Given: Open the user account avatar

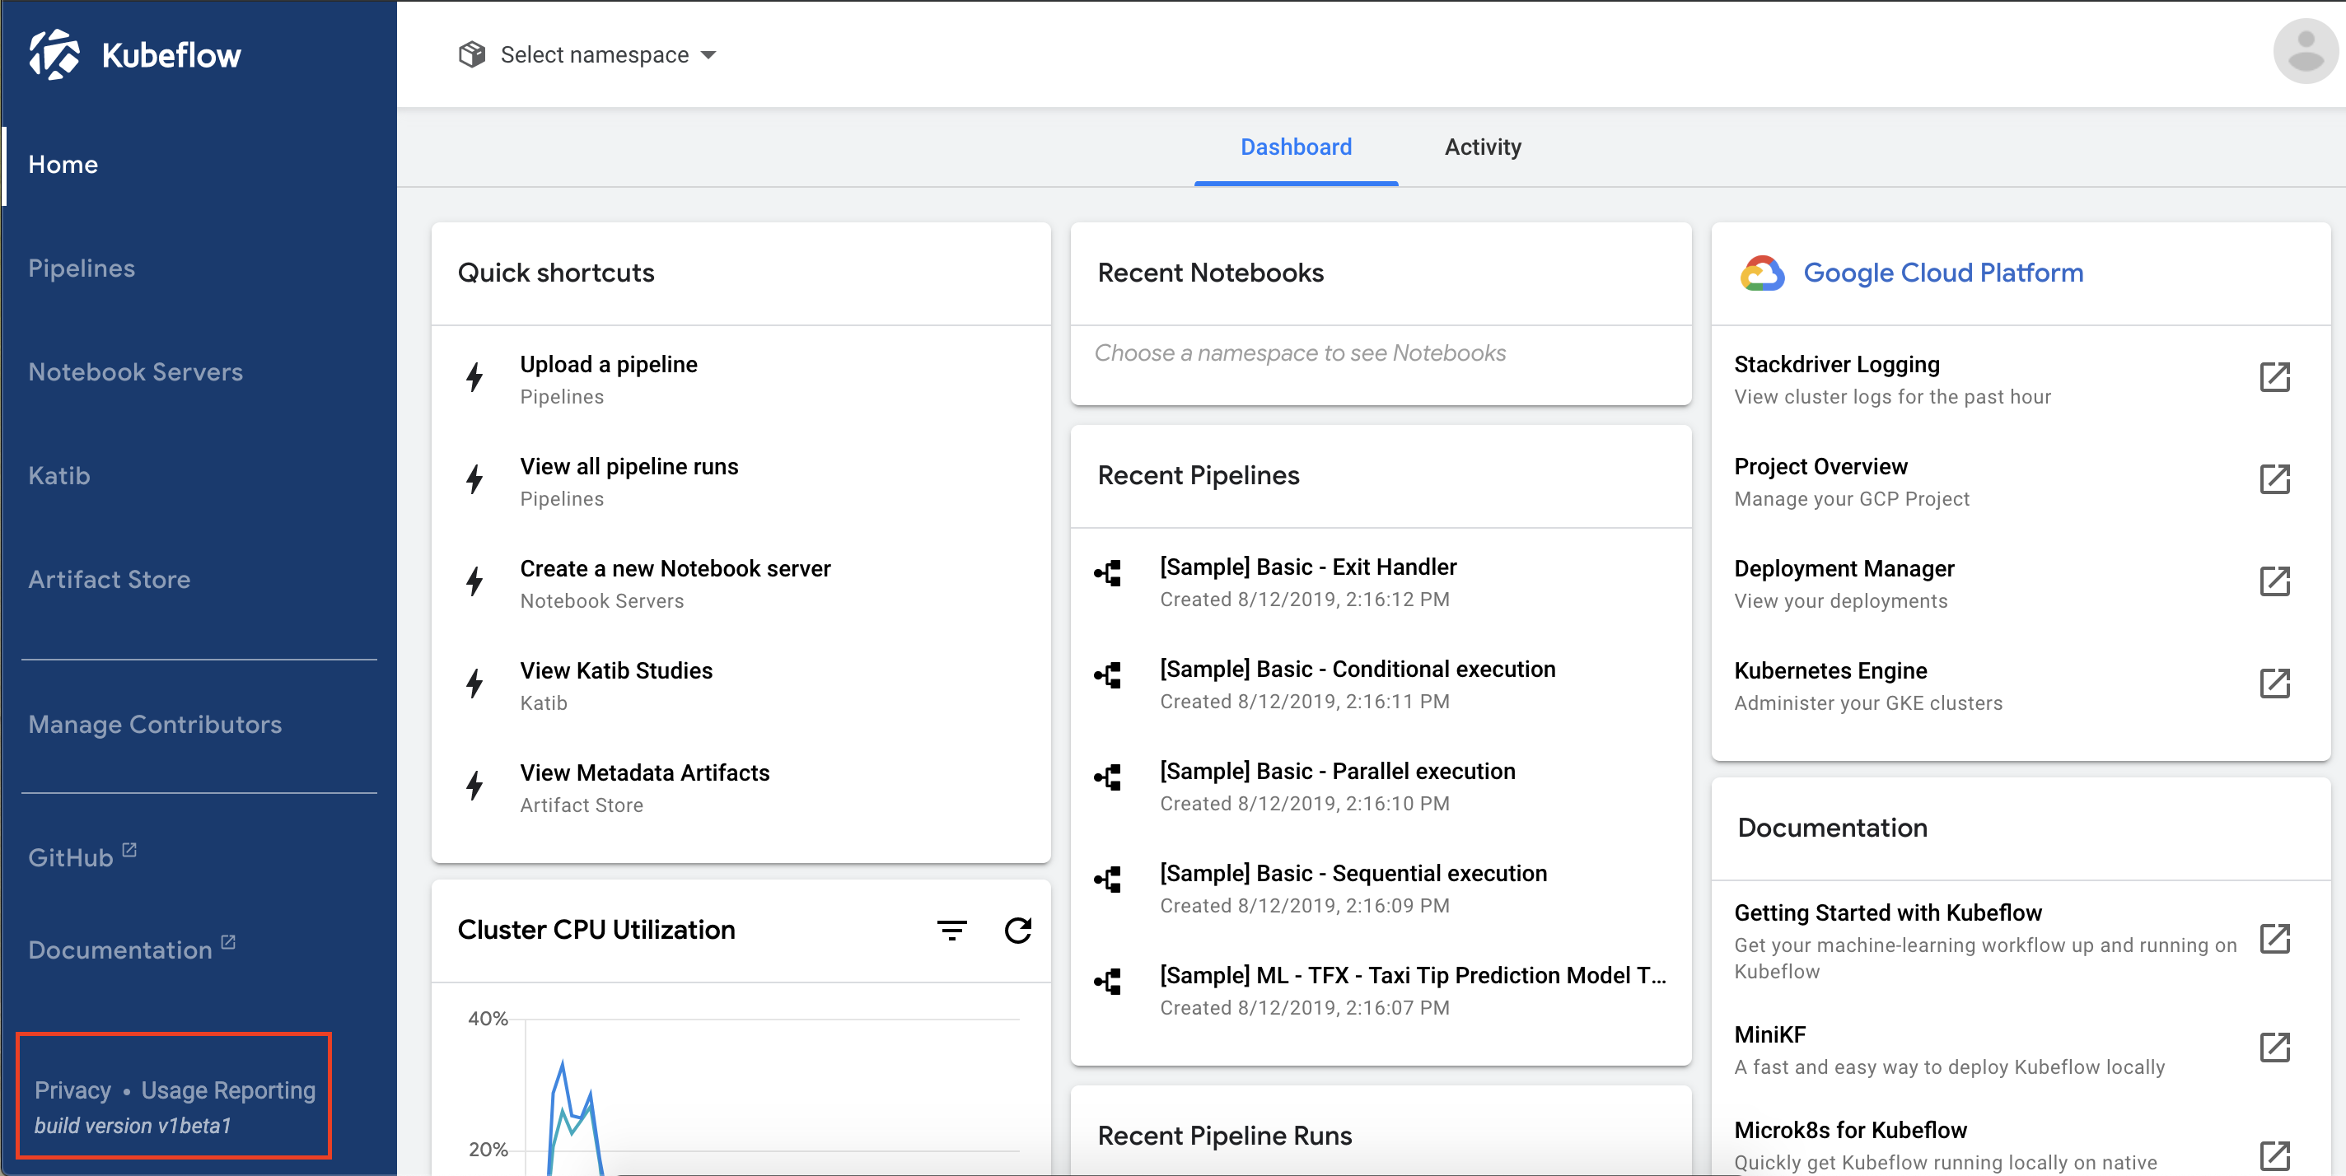Looking at the screenshot, I should point(2305,52).
